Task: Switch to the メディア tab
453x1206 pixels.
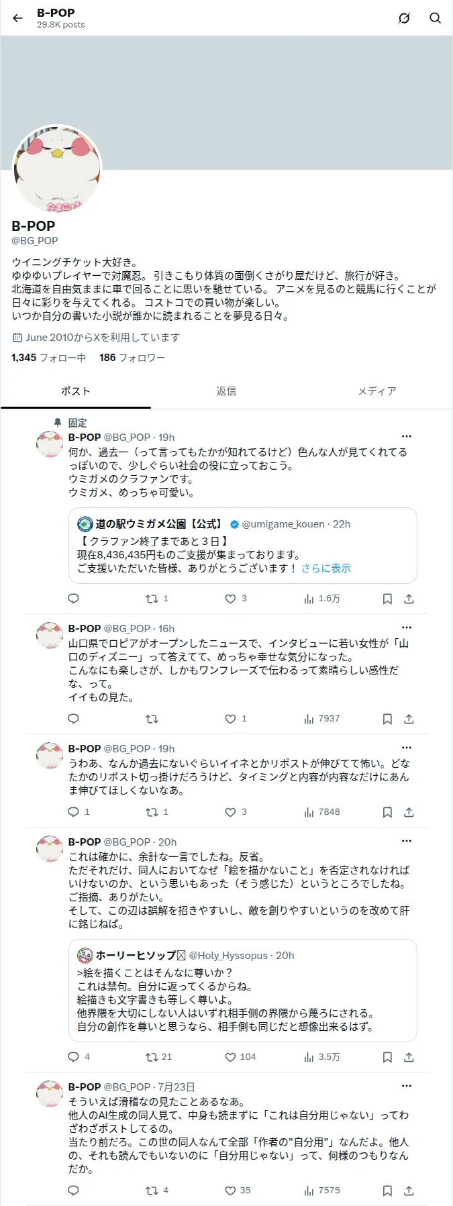Action: tap(377, 391)
